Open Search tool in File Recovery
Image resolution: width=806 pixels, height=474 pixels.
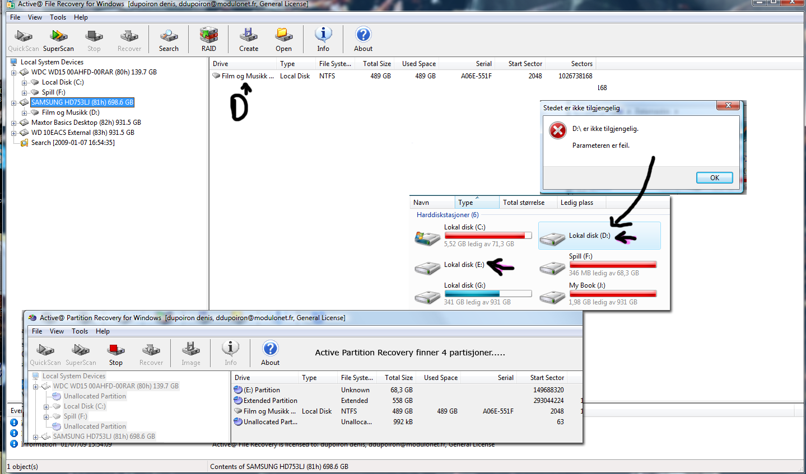click(169, 40)
